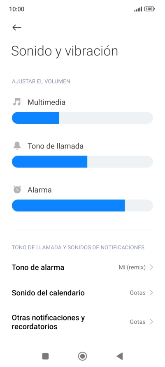Tap the Sonido y vibración title
This screenshot has height=367, width=165.
pyautogui.click(x=65, y=51)
